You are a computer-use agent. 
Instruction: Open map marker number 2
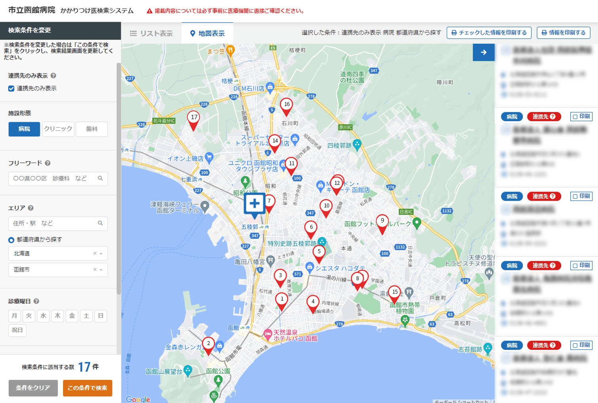coord(208,344)
